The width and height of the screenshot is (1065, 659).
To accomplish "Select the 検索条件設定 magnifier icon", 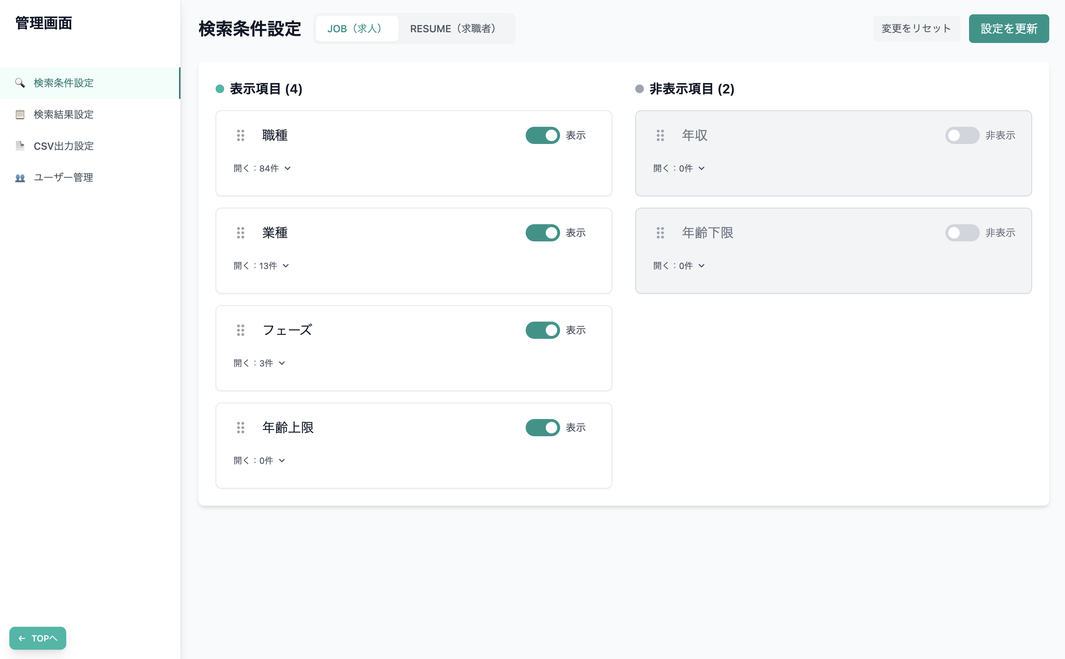I will coord(20,83).
